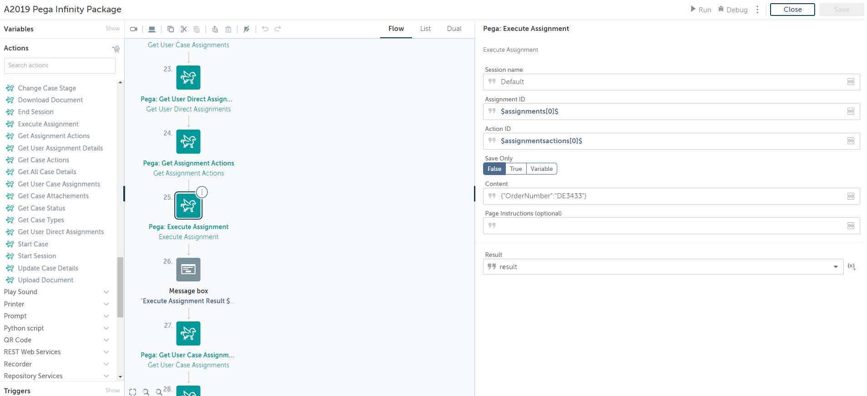
Task: Click the copy items toolbar icon
Action: pyautogui.click(x=171, y=29)
